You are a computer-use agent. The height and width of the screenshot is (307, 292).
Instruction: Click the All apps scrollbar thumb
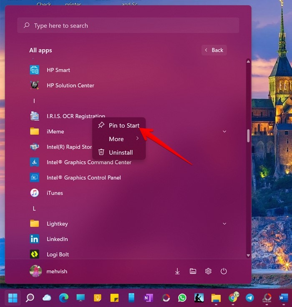pyautogui.click(x=248, y=136)
